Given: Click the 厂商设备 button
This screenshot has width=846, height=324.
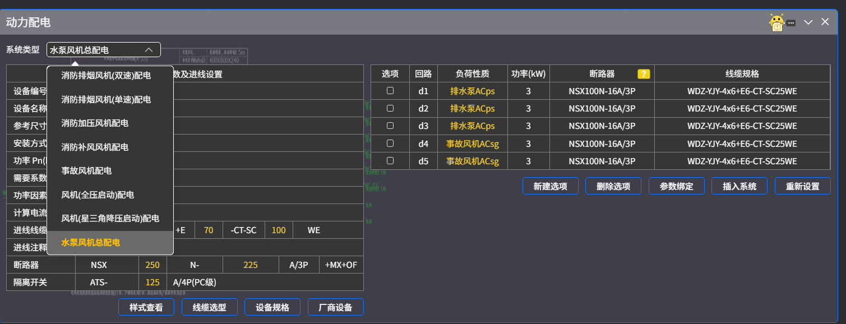Looking at the screenshot, I should pyautogui.click(x=335, y=307).
